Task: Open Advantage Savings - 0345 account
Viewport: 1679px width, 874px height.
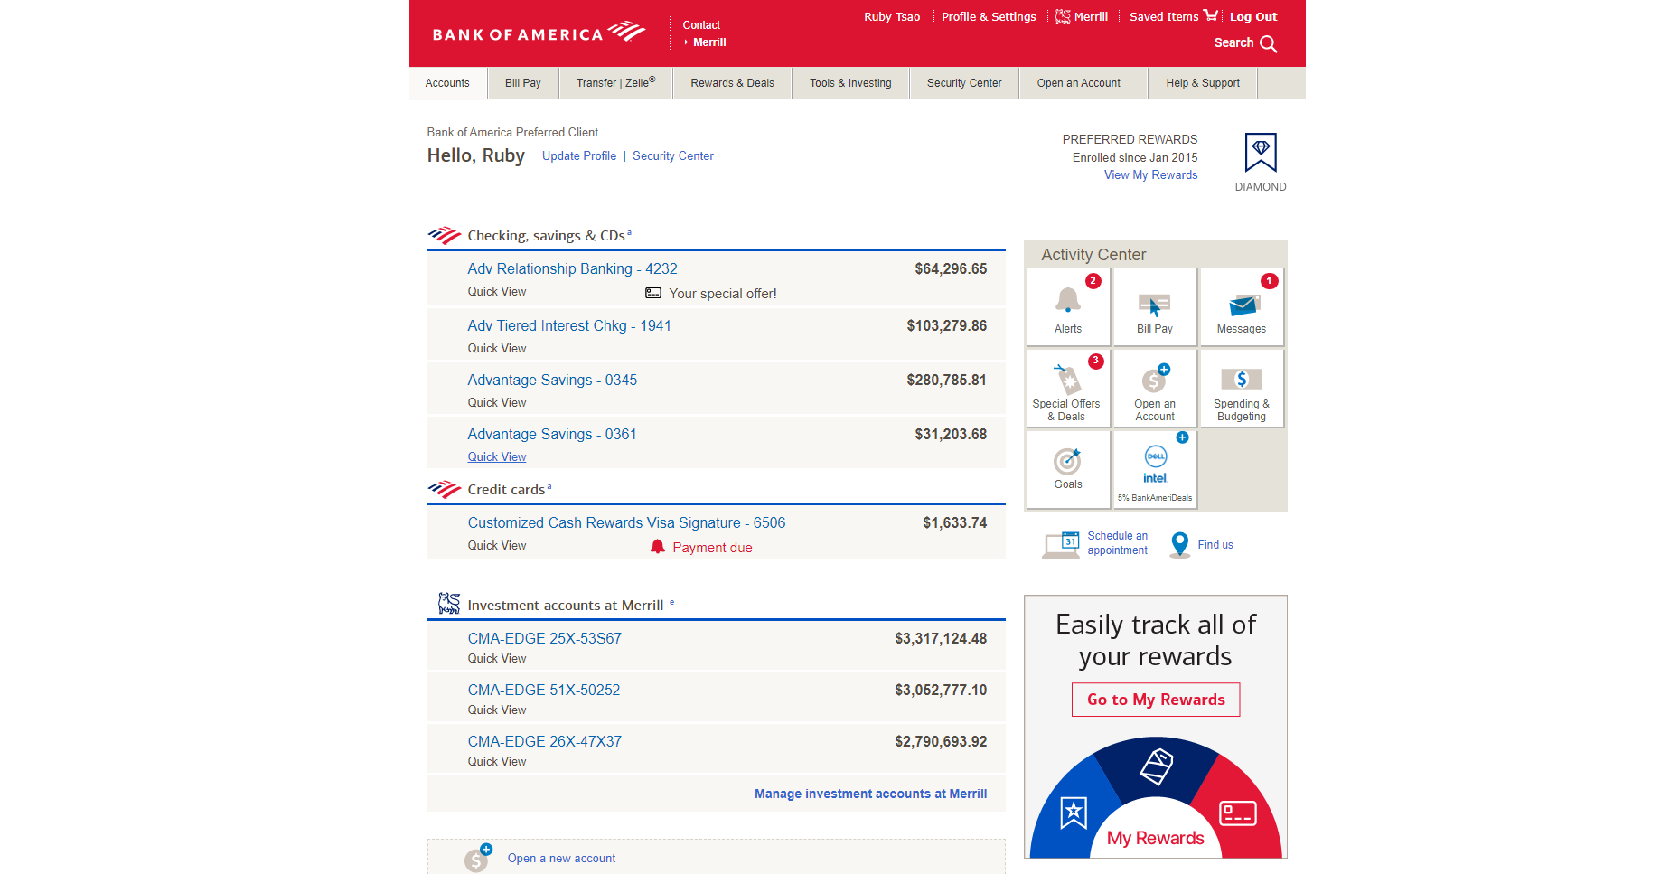Action: point(552,381)
